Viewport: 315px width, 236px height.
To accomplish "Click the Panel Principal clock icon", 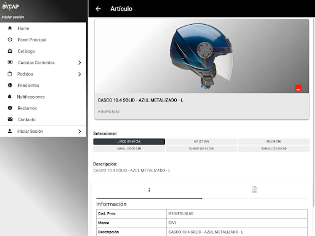I will [x=10, y=40].
